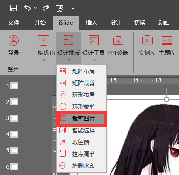The width and height of the screenshot is (179, 175).
Task: Choose 矩阵布局 from the menu
Action: click(x=82, y=71)
